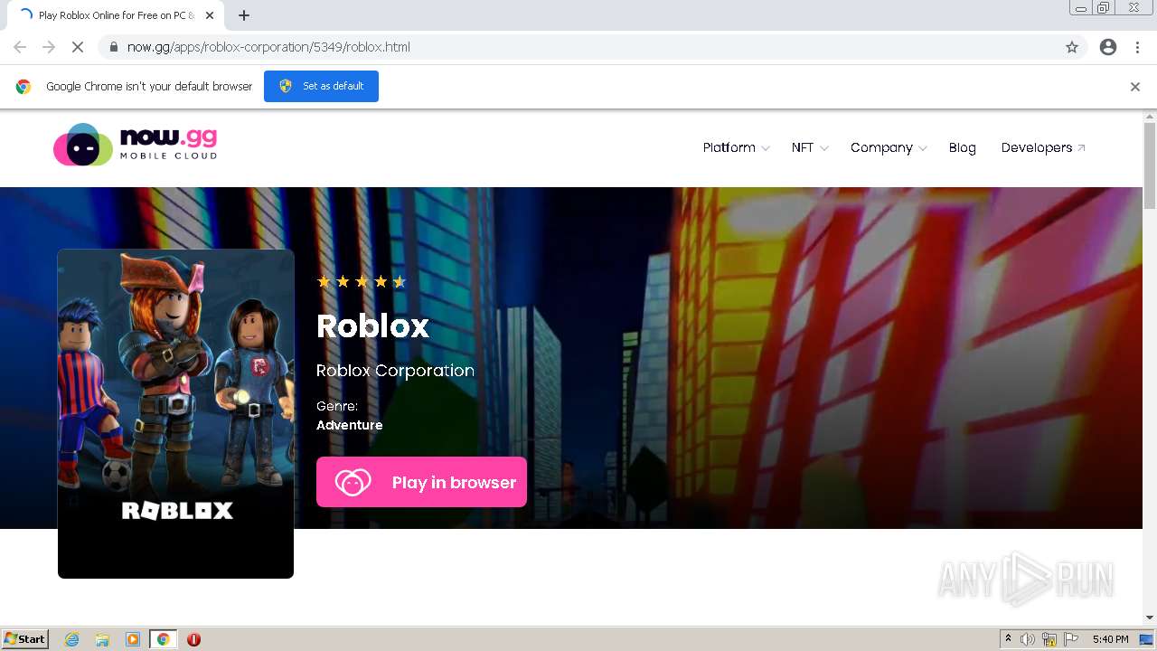This screenshot has height=651, width=1157.
Task: Go forward to next page
Action: pos(49,47)
